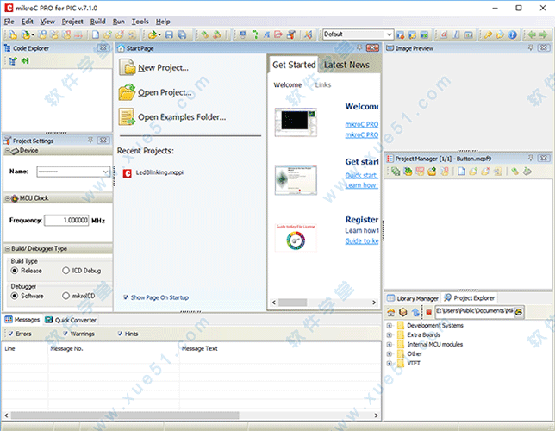Click the green back arrow icon
This screenshot has width=555, height=431.
(532, 34)
